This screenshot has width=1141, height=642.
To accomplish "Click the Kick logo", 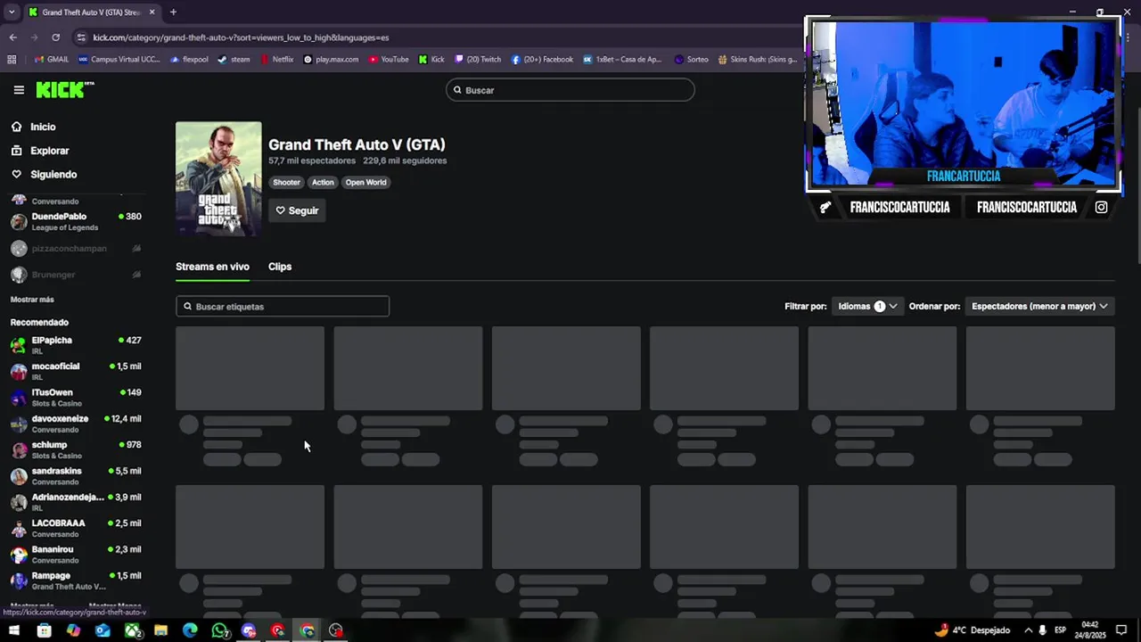I will [65, 89].
